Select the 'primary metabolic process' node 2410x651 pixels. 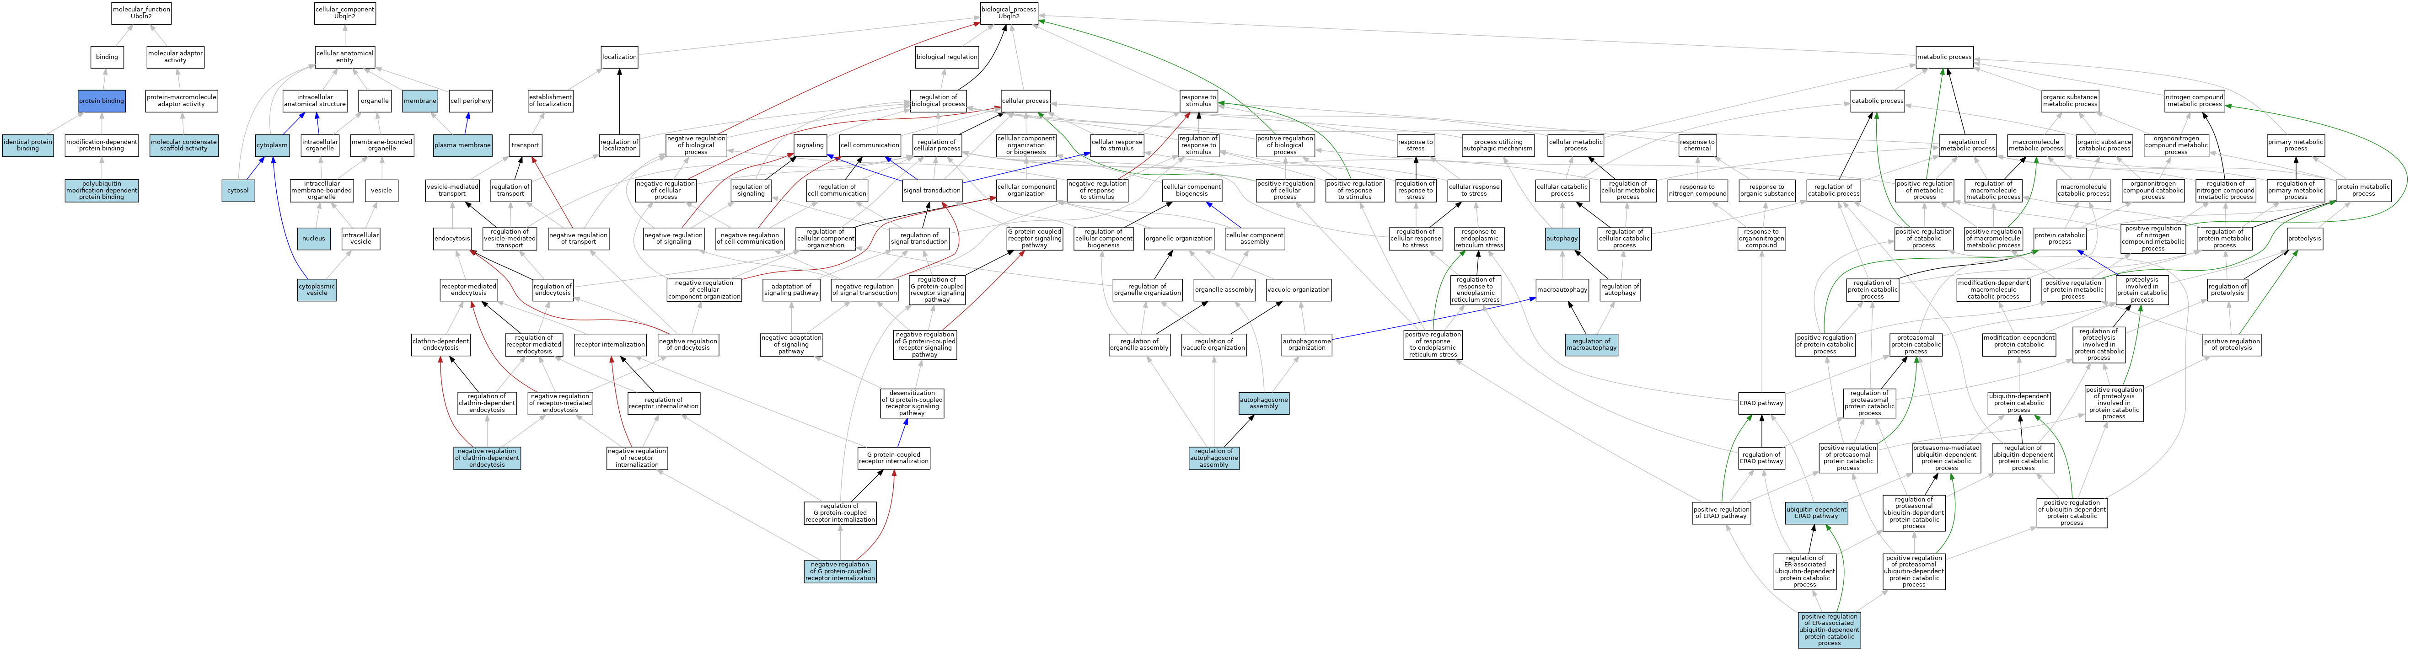pos(2296,145)
